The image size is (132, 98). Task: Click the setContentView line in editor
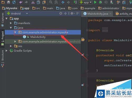[118, 66]
